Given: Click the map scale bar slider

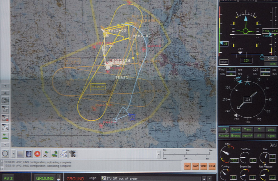Looking at the screenshot, I should click(x=159, y=153).
